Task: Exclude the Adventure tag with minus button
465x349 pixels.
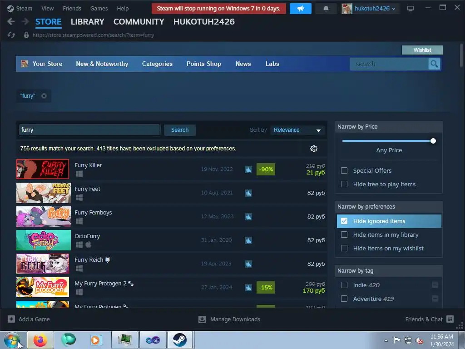Action: pyautogui.click(x=435, y=299)
